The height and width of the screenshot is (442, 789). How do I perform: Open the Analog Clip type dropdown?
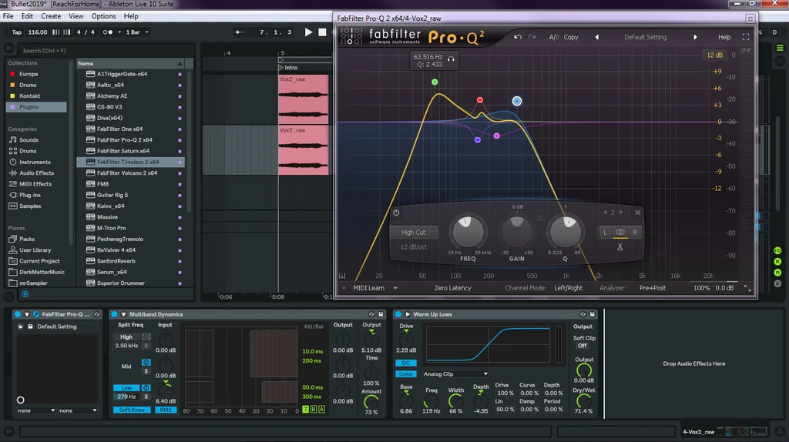coord(455,374)
